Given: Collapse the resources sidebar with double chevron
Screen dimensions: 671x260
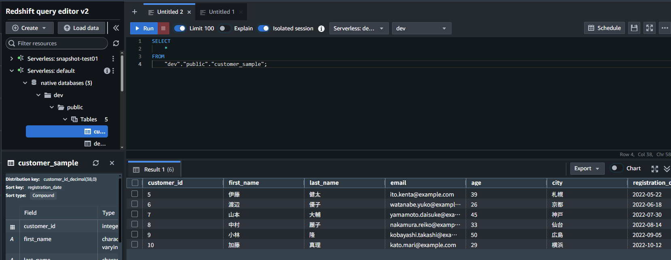Looking at the screenshot, I should coord(116,28).
